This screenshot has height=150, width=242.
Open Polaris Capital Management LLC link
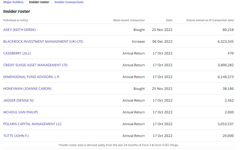coord(32,124)
